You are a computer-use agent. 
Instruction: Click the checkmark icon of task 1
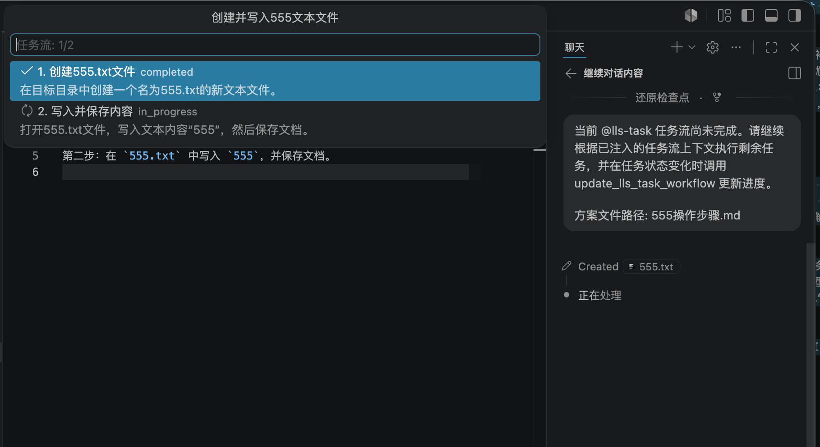click(x=27, y=71)
